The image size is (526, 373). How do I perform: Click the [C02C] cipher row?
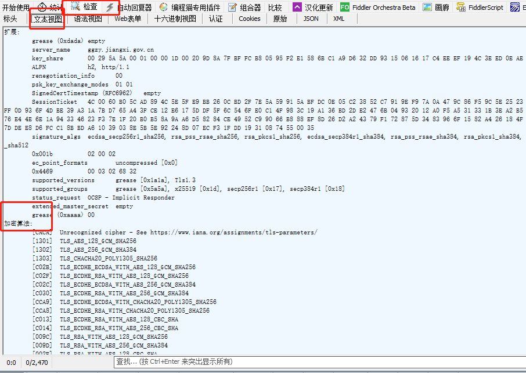tap(114, 284)
